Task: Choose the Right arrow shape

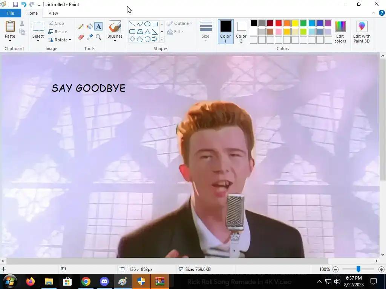Action: (x=155, y=39)
